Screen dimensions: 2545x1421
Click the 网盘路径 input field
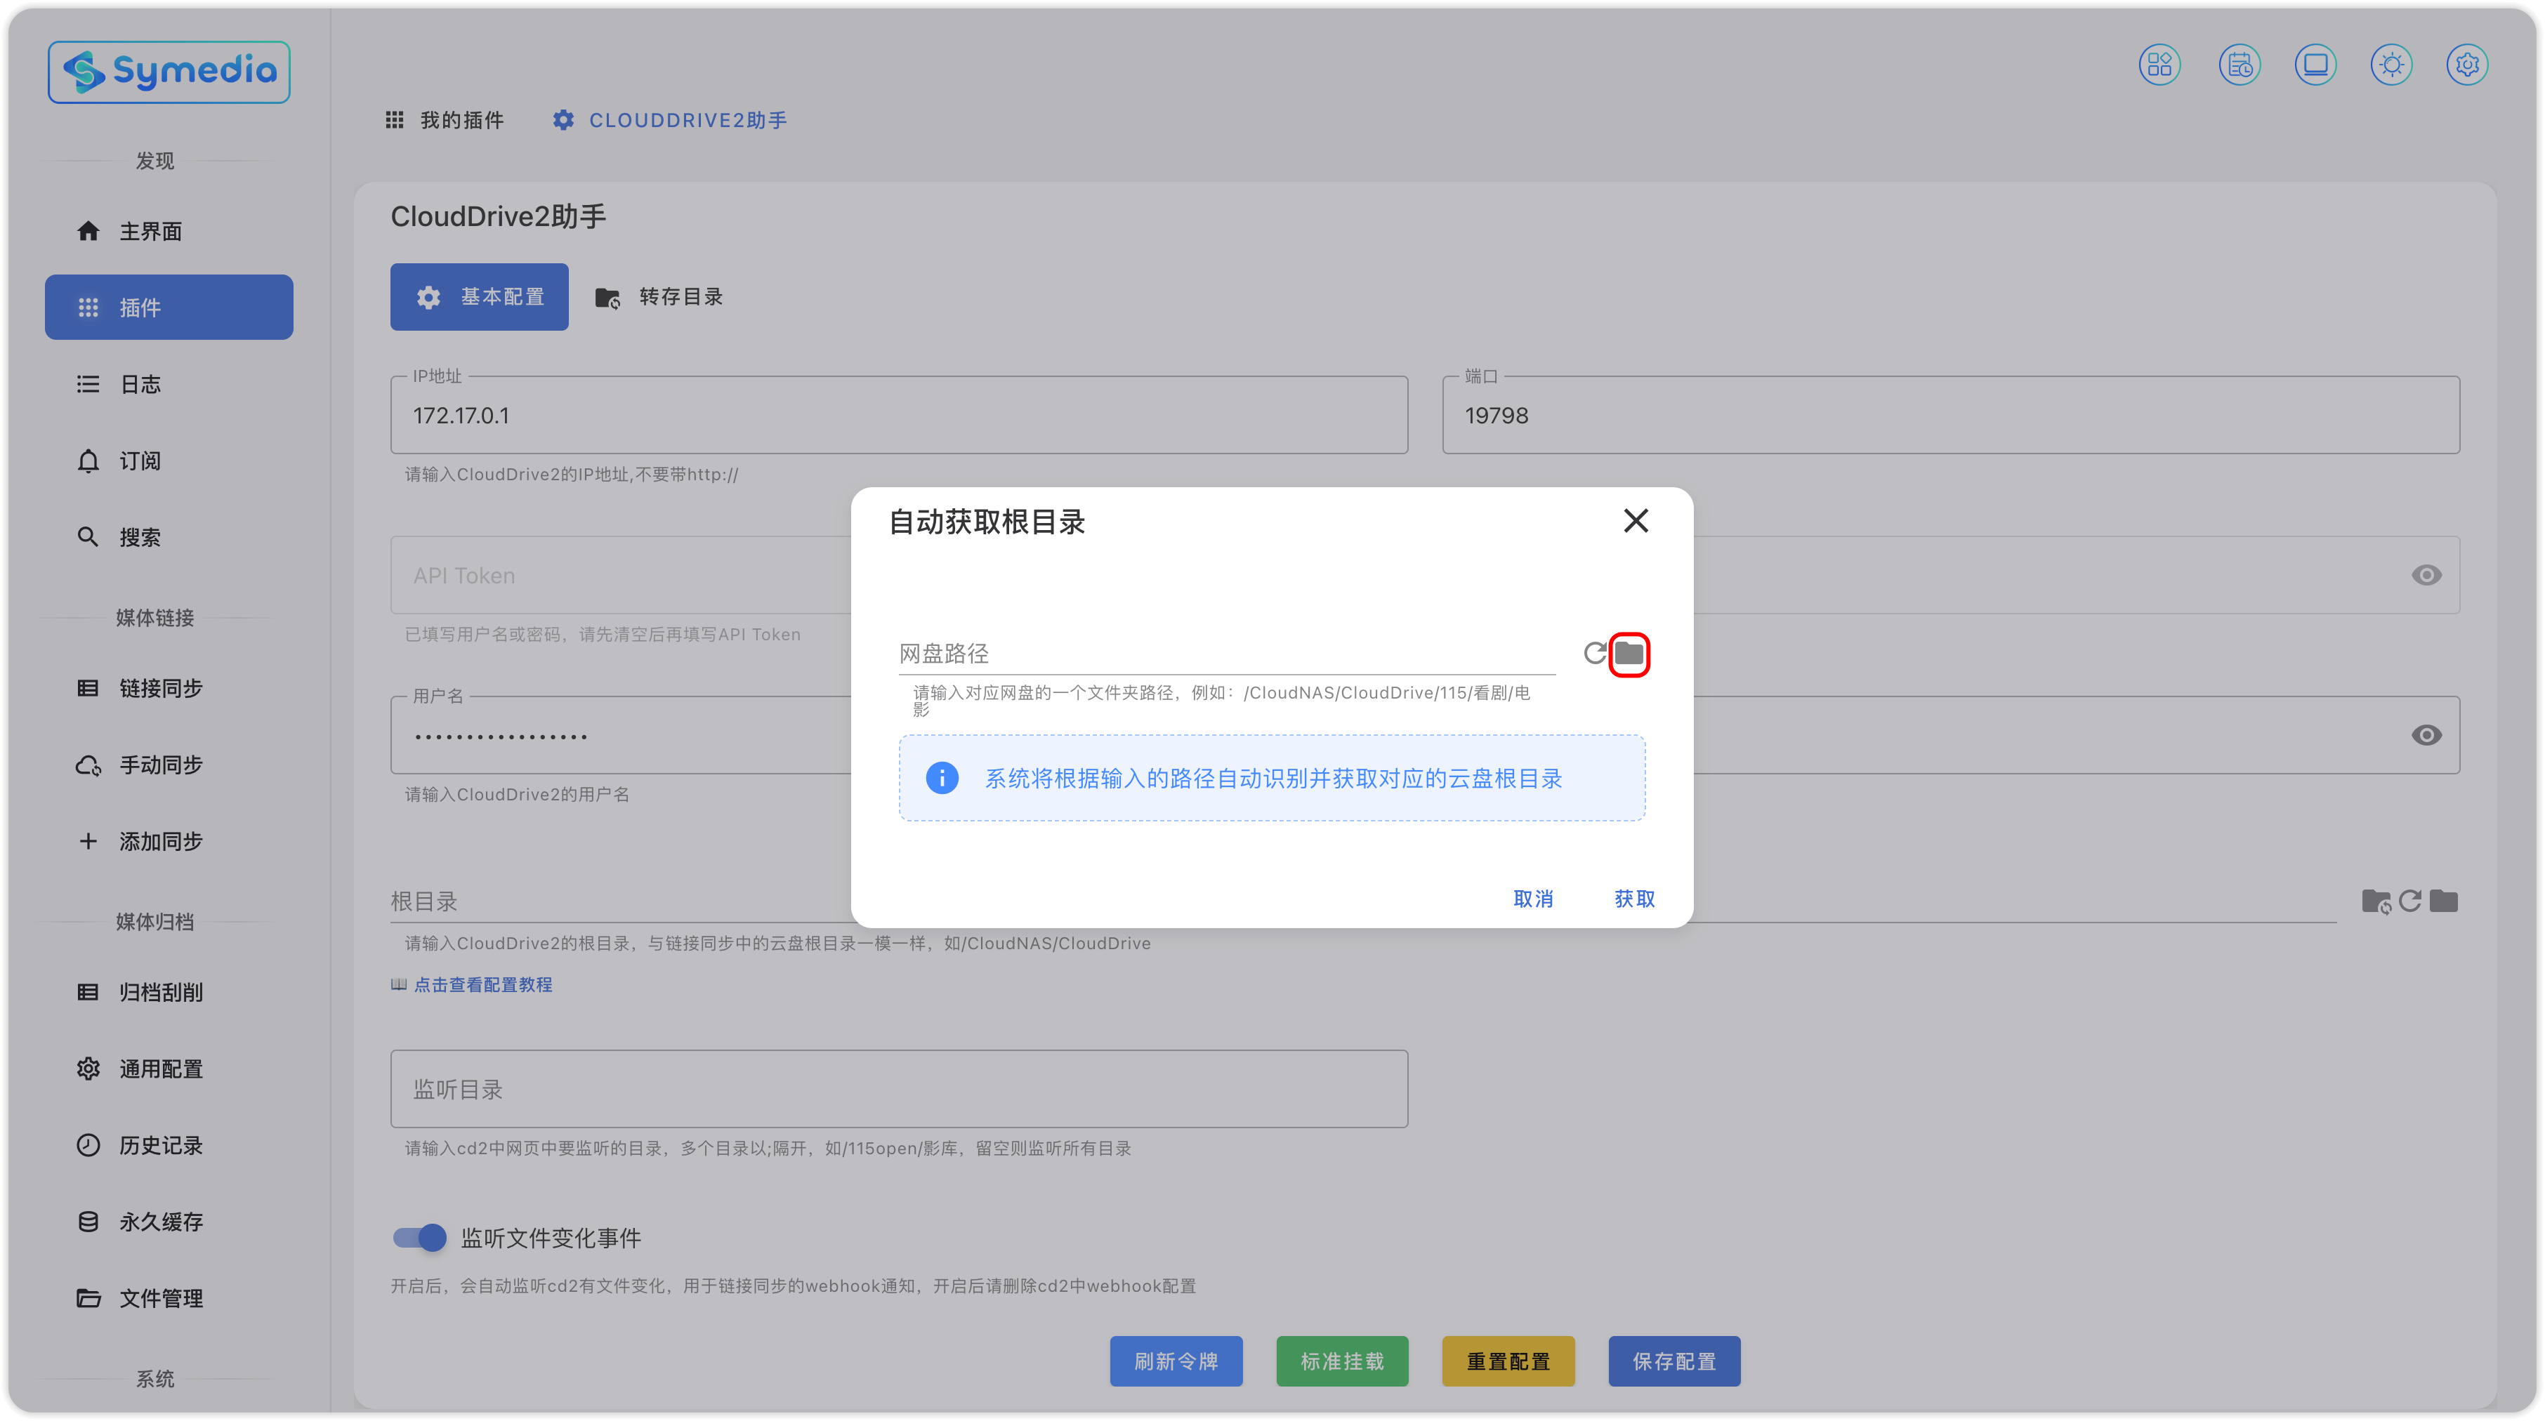point(1225,653)
